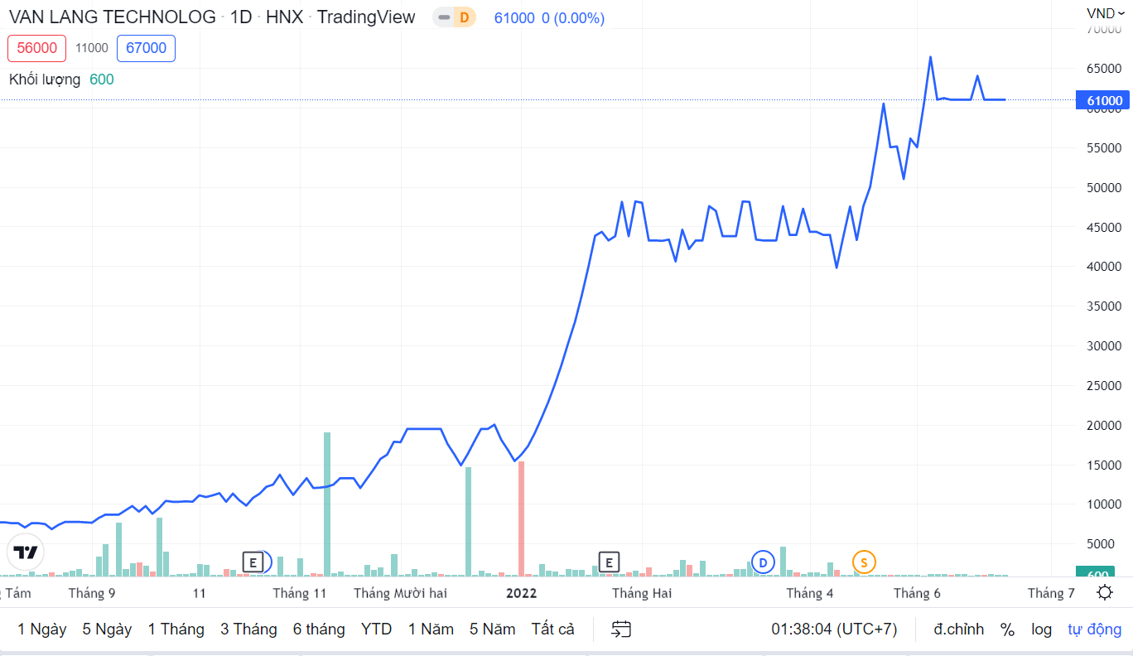1133x656 pixels.
Task: Click the red 56000 sell price button
Action: pyautogui.click(x=37, y=48)
